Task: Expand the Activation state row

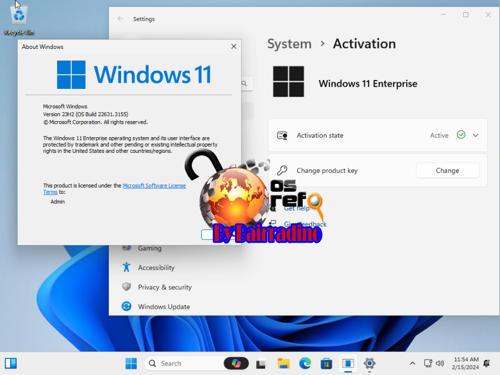Action: tap(476, 135)
